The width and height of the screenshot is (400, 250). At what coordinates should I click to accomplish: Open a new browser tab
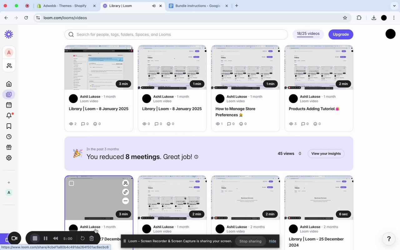tap(237, 6)
